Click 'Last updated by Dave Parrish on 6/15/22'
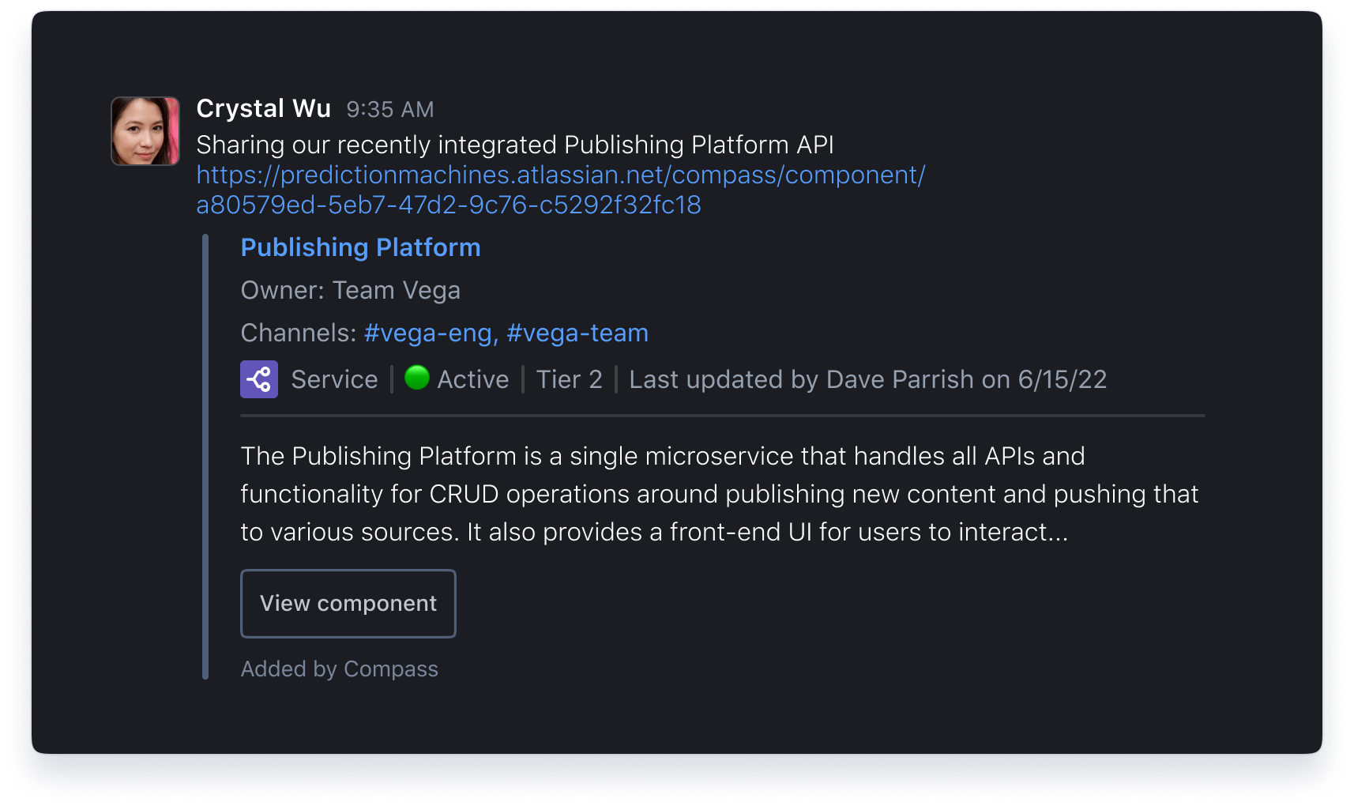 (x=868, y=379)
